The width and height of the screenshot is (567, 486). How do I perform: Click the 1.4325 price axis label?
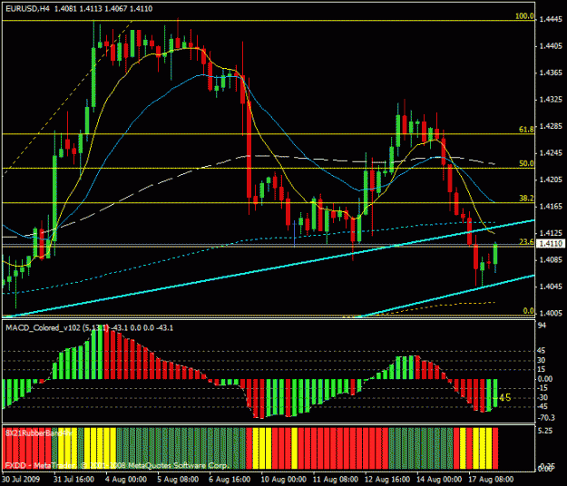551,100
